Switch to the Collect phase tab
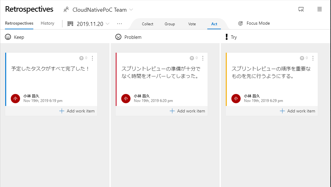331x187 pixels. click(147, 24)
